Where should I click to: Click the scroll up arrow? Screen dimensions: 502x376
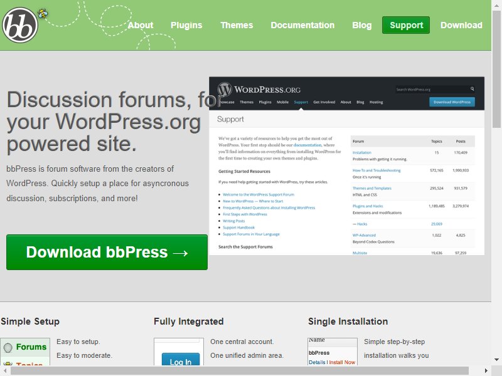(496, 5)
